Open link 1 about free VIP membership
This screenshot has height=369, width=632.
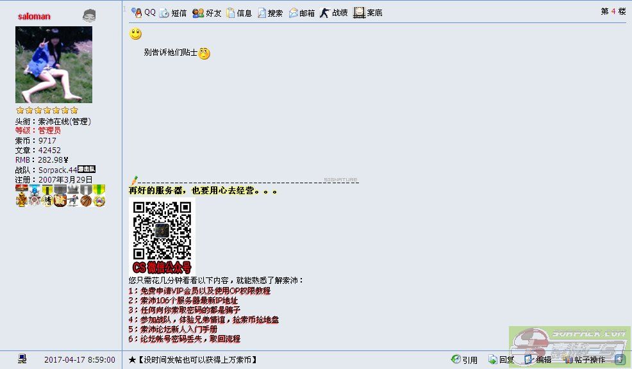[199, 291]
